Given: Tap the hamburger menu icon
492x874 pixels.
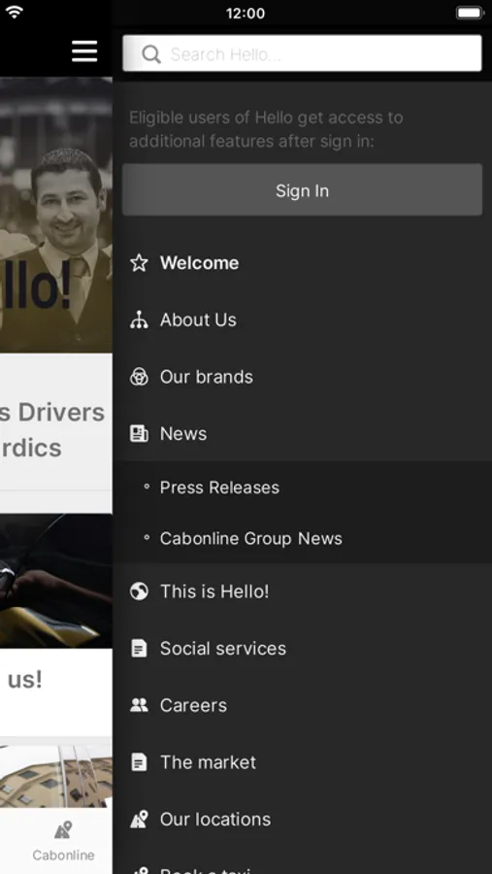Looking at the screenshot, I should (x=84, y=51).
